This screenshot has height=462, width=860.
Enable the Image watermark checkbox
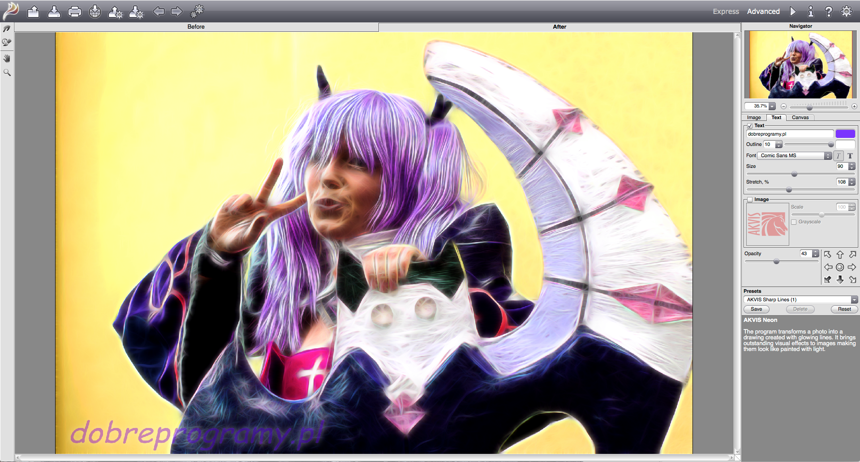coord(750,200)
